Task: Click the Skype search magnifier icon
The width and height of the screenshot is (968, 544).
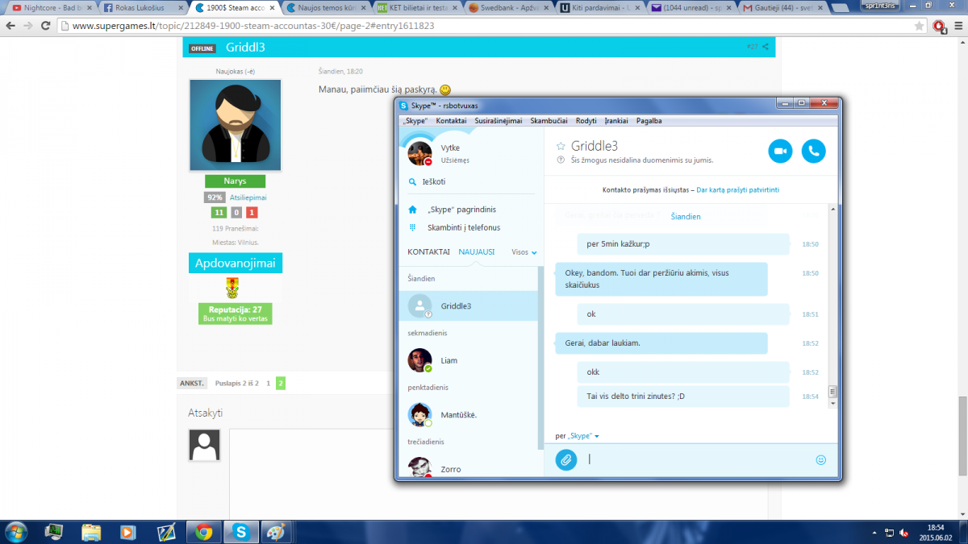Action: click(x=412, y=182)
